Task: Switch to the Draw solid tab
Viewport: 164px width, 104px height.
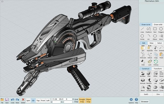Action: 158,24
